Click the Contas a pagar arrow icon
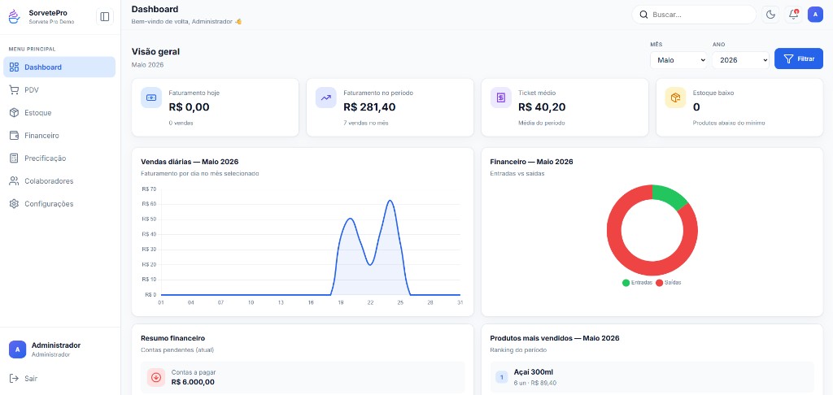Screen dimensions: 833x395 pos(156,377)
